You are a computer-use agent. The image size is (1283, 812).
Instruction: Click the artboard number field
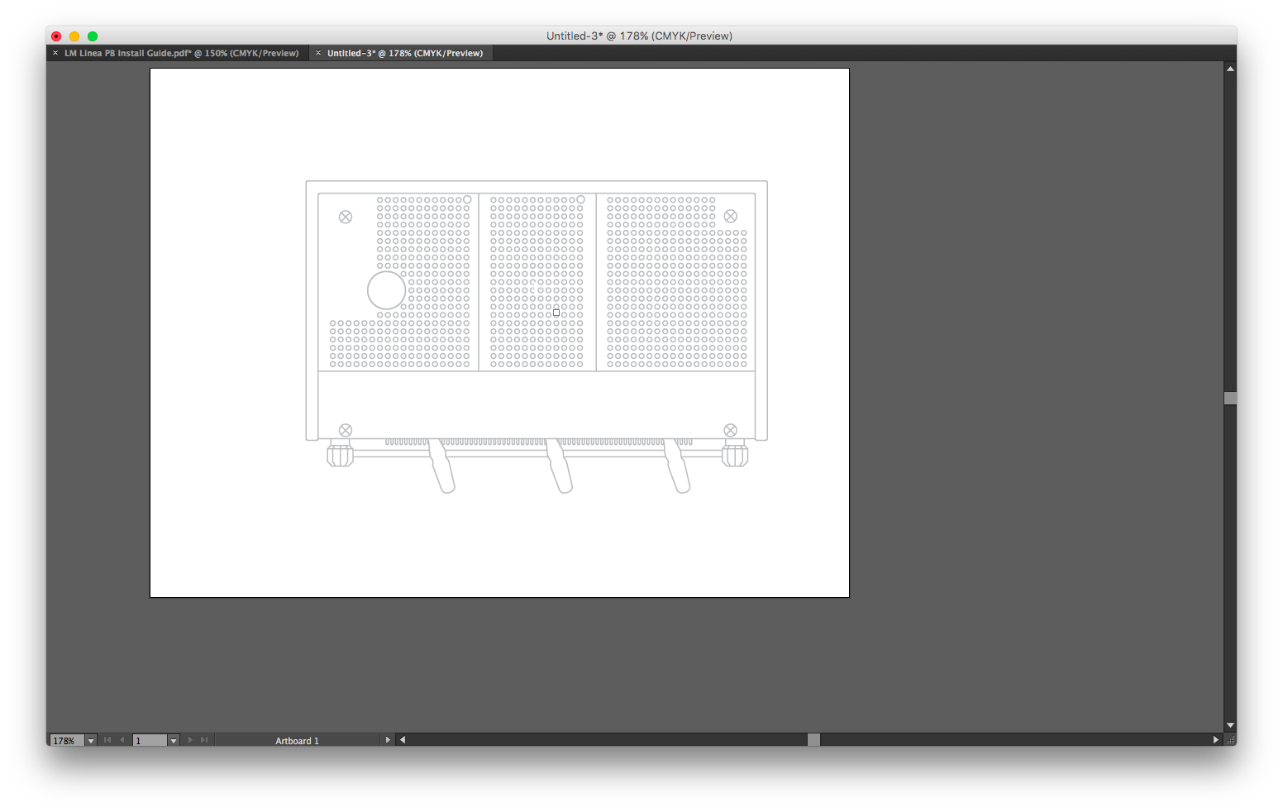pyautogui.click(x=150, y=741)
